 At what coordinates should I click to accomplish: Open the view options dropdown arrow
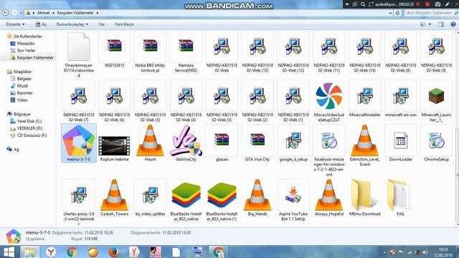pyautogui.click(x=430, y=24)
